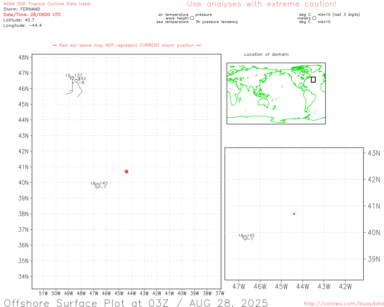The height and width of the screenshot is (307, 384).
Task: Select the 'Longitude: -44.4' line
Action: pyautogui.click(x=22, y=25)
